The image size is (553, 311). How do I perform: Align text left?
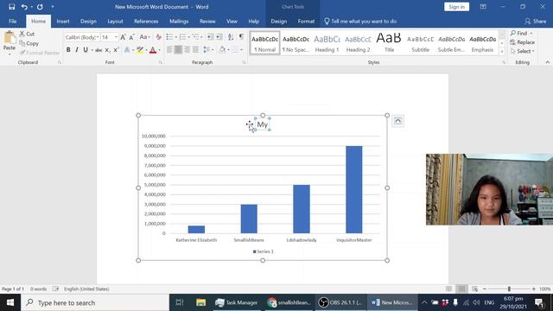coord(169,50)
